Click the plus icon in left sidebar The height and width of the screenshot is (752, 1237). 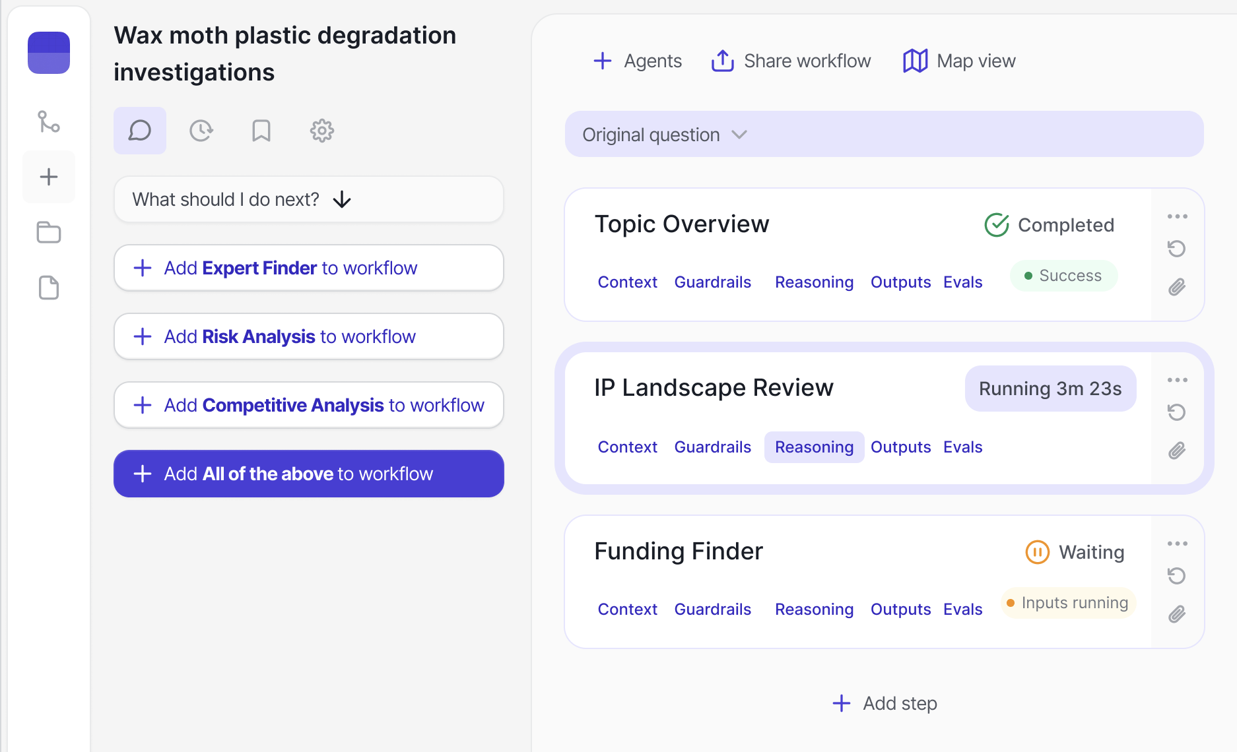tap(48, 176)
